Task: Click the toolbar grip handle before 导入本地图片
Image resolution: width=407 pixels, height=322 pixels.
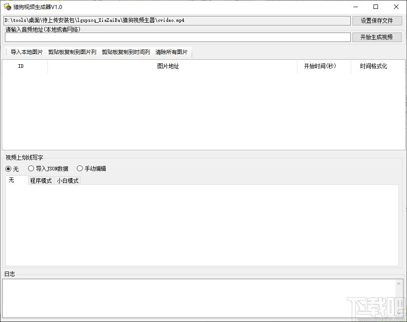Action: (x=6, y=52)
